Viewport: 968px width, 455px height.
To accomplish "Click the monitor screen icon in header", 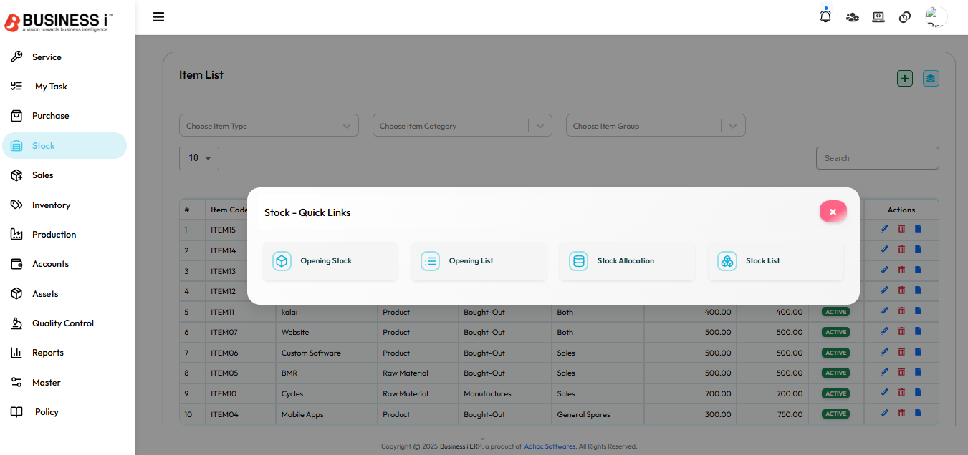I will pos(878,17).
